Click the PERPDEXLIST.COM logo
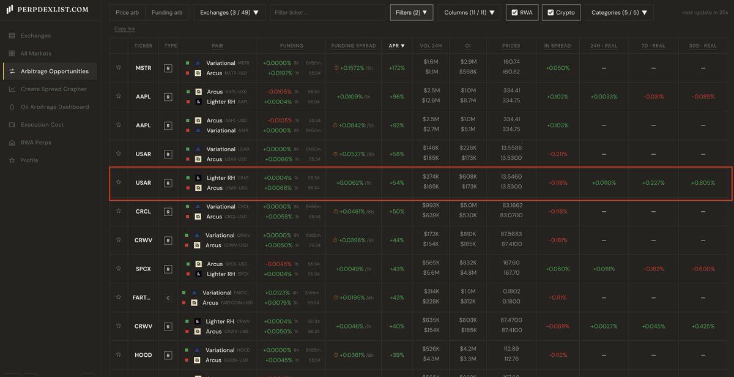734x377 pixels. point(47,9)
